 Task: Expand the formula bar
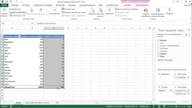pyautogui.click(x=190, y=23)
